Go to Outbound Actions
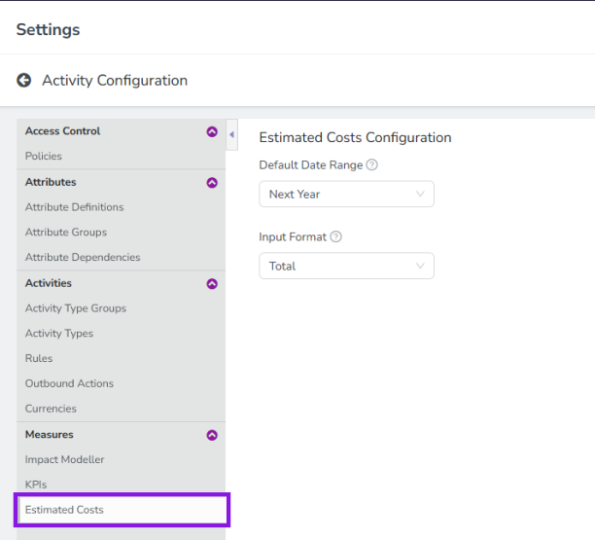Image resolution: width=595 pixels, height=540 pixels. pyautogui.click(x=69, y=384)
